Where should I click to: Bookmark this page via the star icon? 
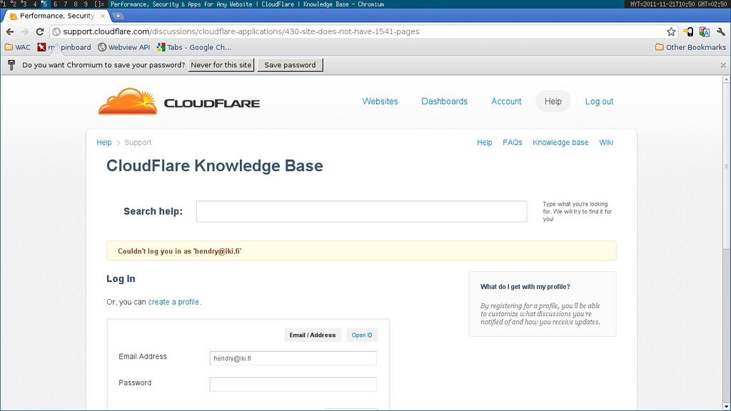click(x=670, y=31)
